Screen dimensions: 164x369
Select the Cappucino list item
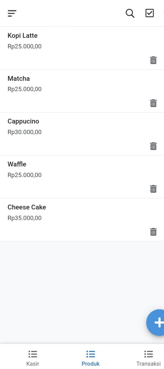(x=82, y=134)
